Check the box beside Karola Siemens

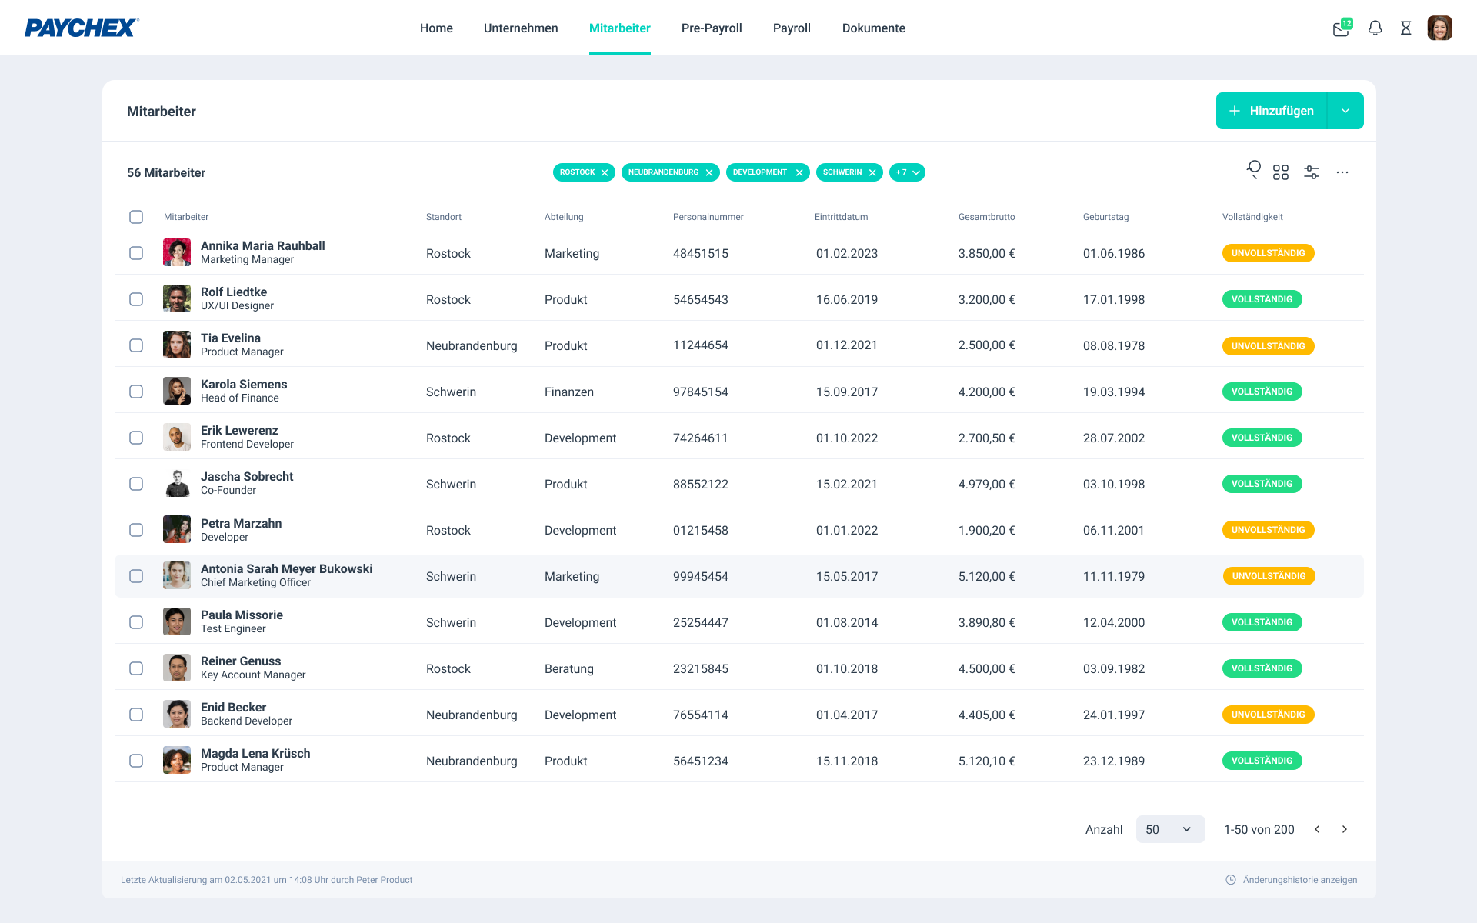(136, 392)
